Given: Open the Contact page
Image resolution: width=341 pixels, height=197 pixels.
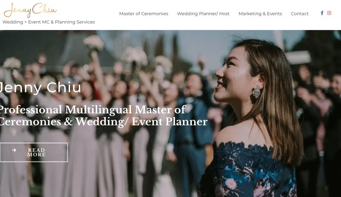Looking at the screenshot, I should pyautogui.click(x=300, y=14).
